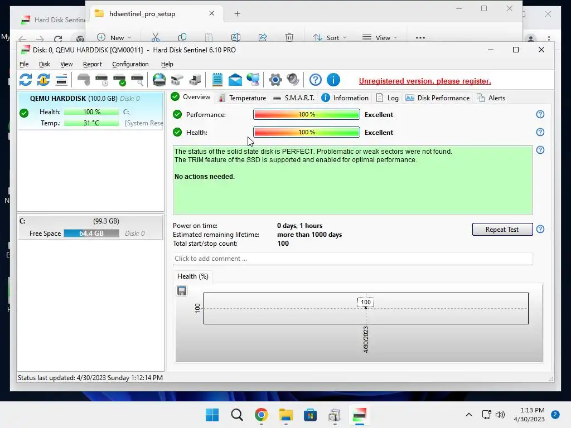Click the dark computer-with-binoculars toolbar icon
Viewport: 571px width, 428px height.
click(x=195, y=80)
